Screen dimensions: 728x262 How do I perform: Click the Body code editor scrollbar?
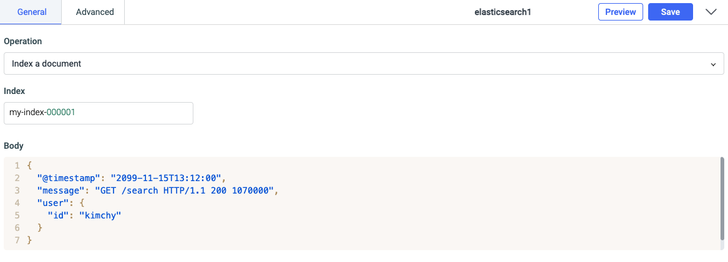click(x=722, y=199)
